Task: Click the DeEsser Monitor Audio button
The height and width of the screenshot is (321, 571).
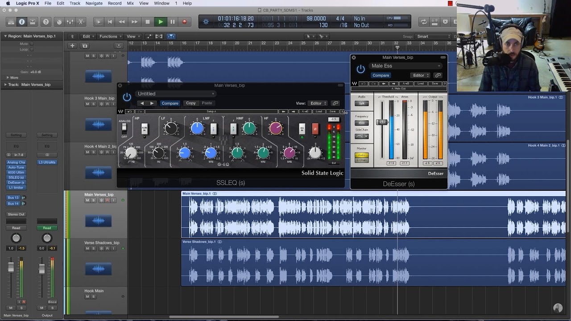Action: (362, 155)
